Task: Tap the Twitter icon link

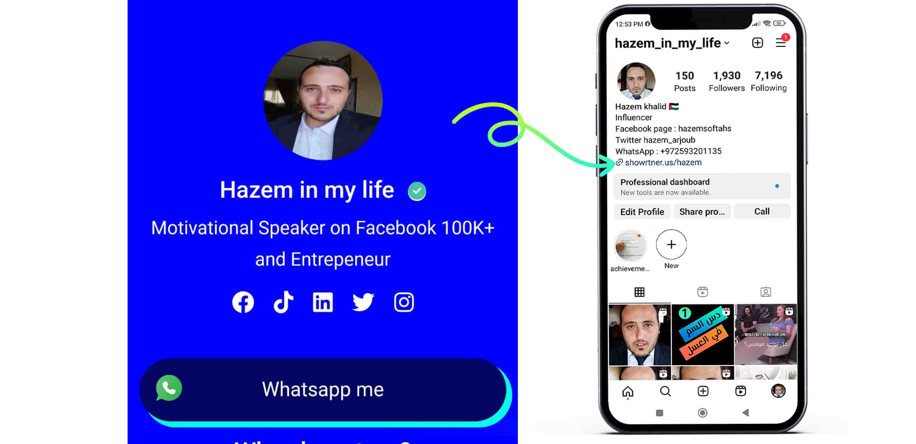Action: pyautogui.click(x=363, y=302)
